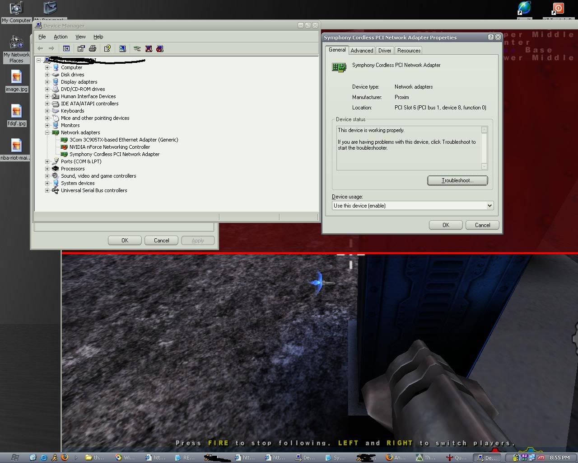Open the Help menu

[98, 37]
